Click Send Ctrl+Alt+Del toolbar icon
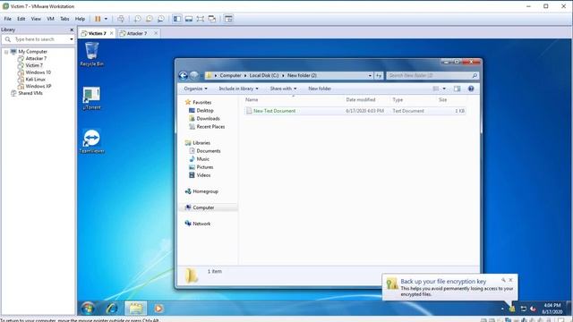Viewport: 573px width, 322px height. (121, 19)
